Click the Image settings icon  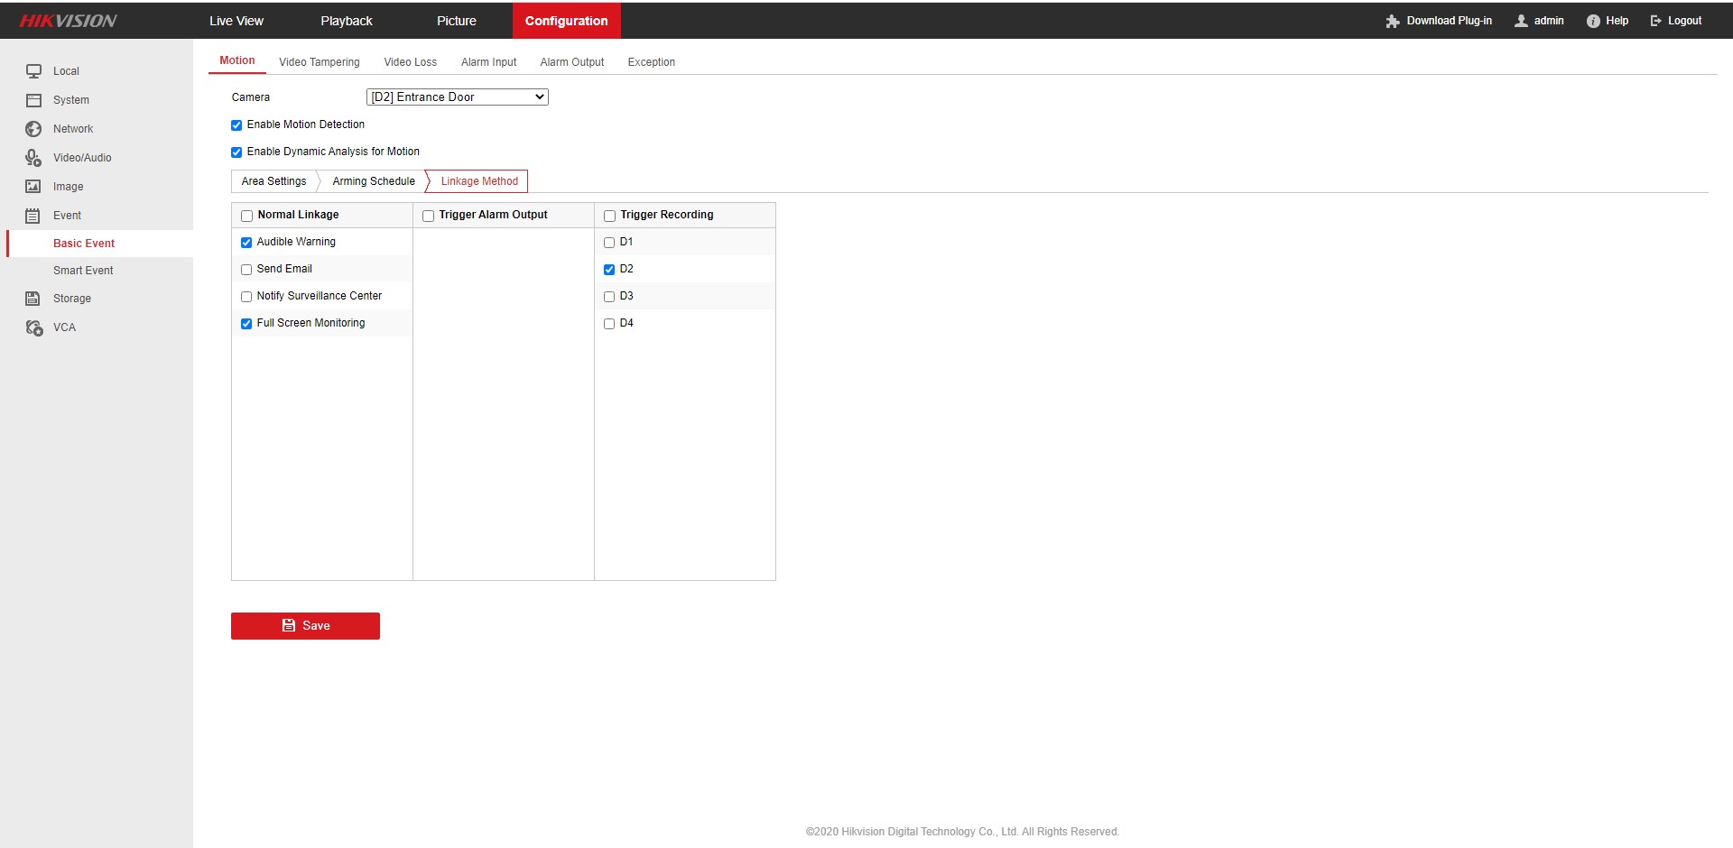[33, 187]
